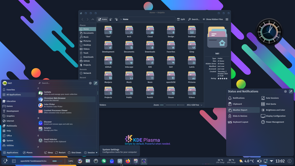Click the Restart button

(61, 153)
